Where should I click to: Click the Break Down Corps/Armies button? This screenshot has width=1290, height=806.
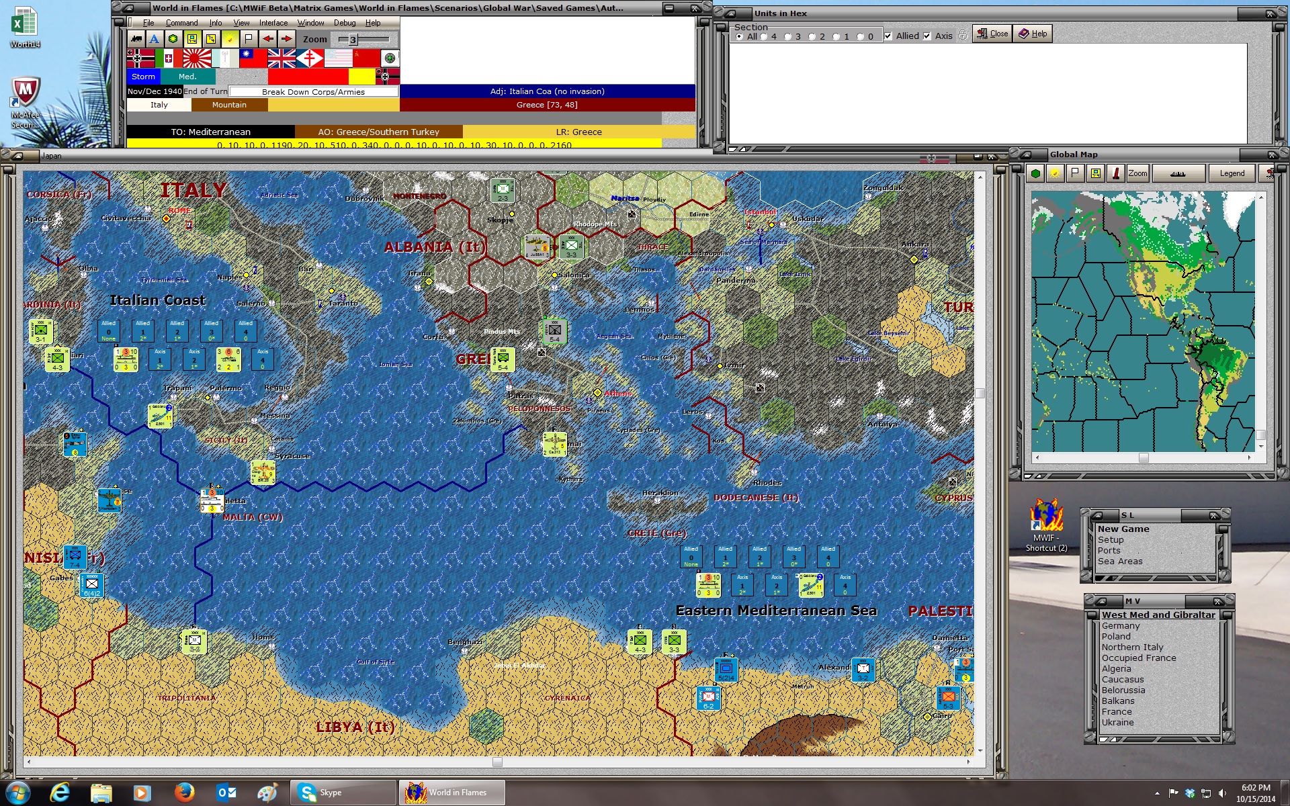[313, 91]
